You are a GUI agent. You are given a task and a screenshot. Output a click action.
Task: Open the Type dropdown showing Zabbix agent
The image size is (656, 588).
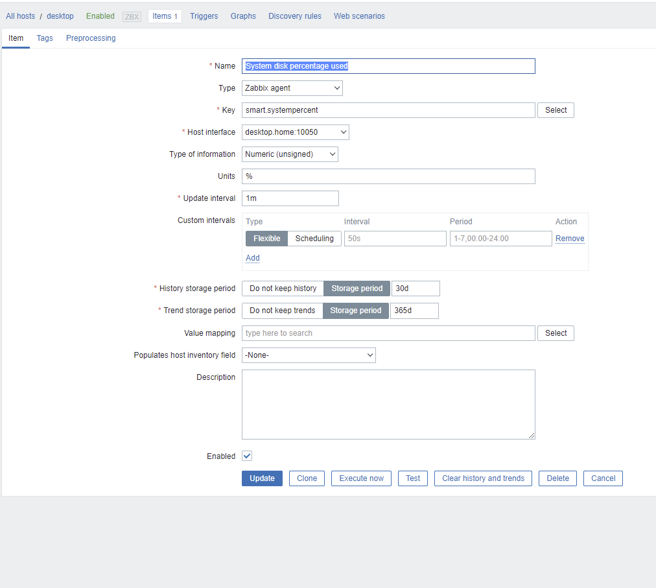(x=292, y=88)
